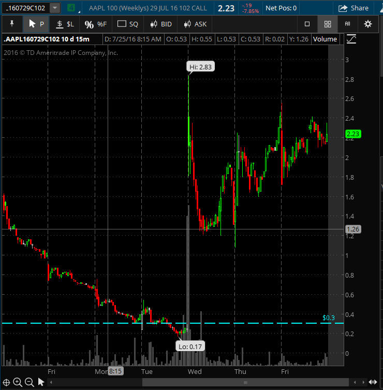
Task: Open the line chart style selector
Action: pyautogui.click(x=351, y=39)
